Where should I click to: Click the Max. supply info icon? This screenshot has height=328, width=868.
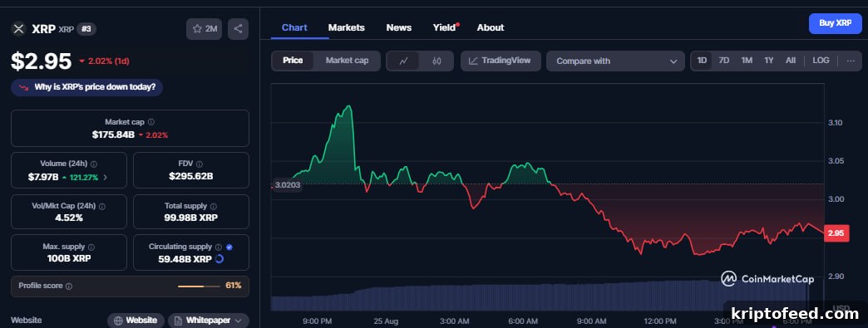91,247
